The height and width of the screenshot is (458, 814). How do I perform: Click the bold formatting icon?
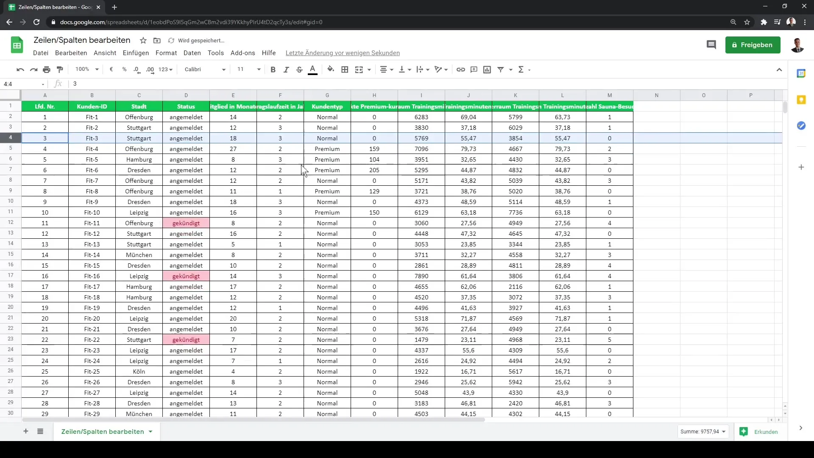272,70
